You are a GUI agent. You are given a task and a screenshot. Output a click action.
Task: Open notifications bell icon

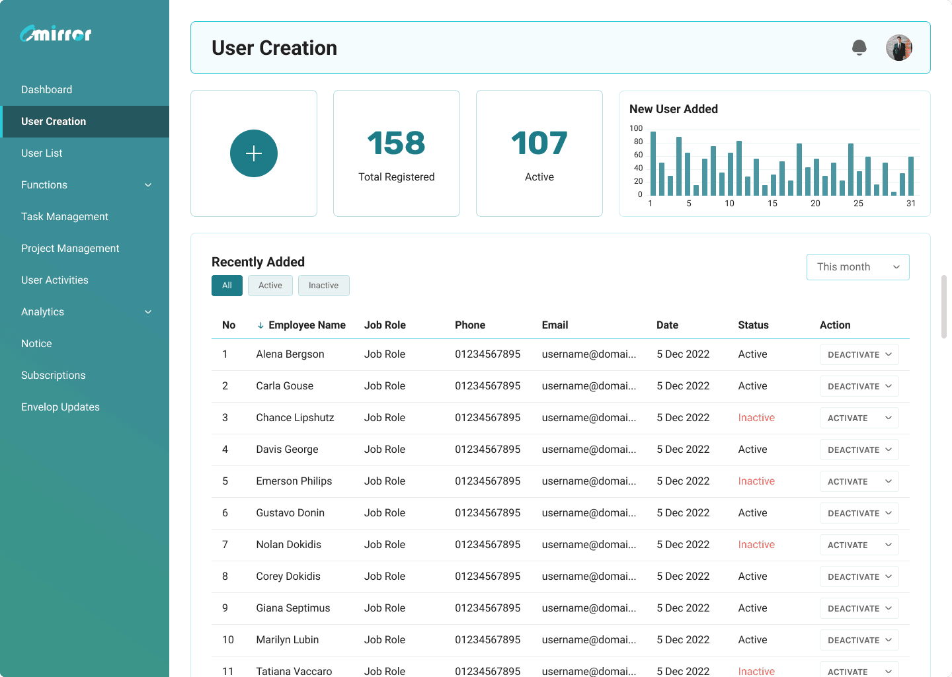point(859,48)
